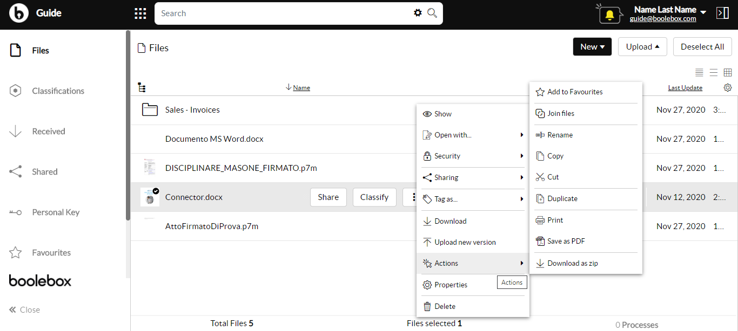Click the DISCIPLINARE_MASONE_FIRMATO.p7m thumbnail

[149, 167]
